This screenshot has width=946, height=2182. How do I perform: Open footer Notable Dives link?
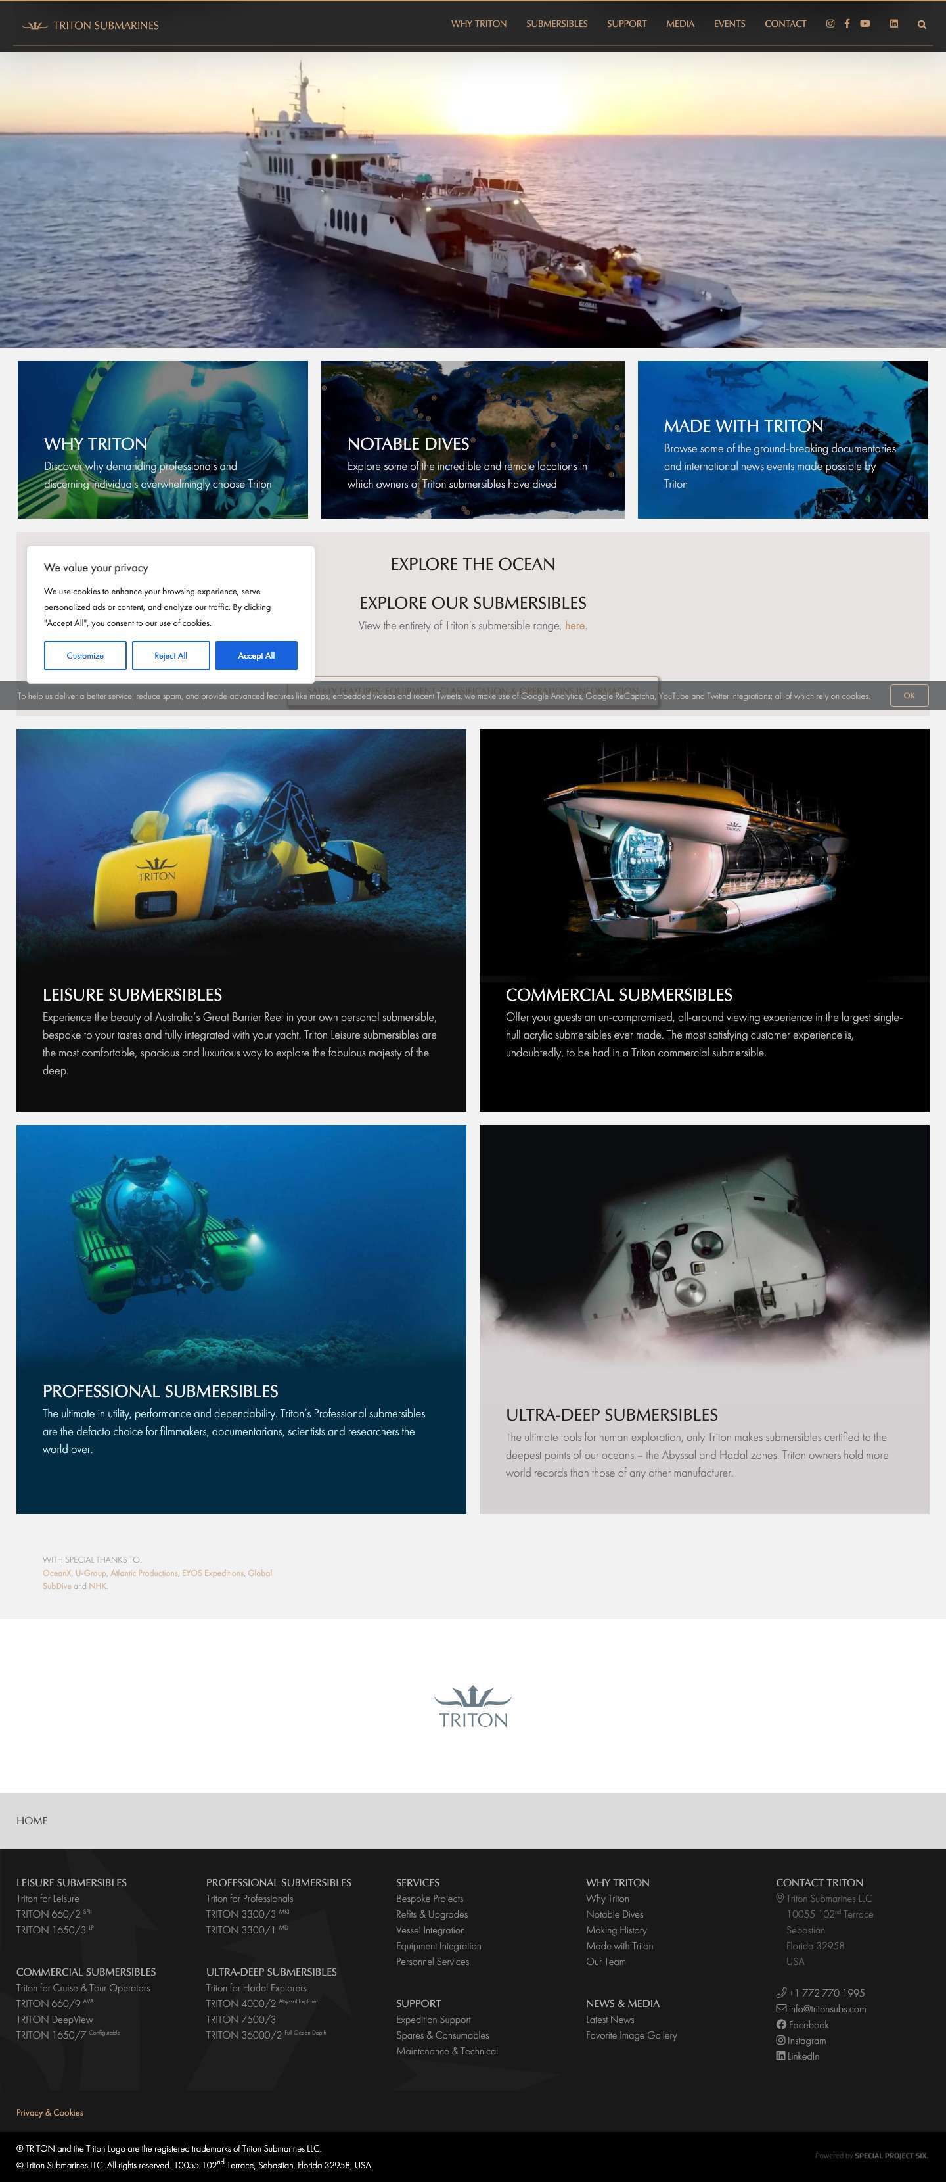614,1914
